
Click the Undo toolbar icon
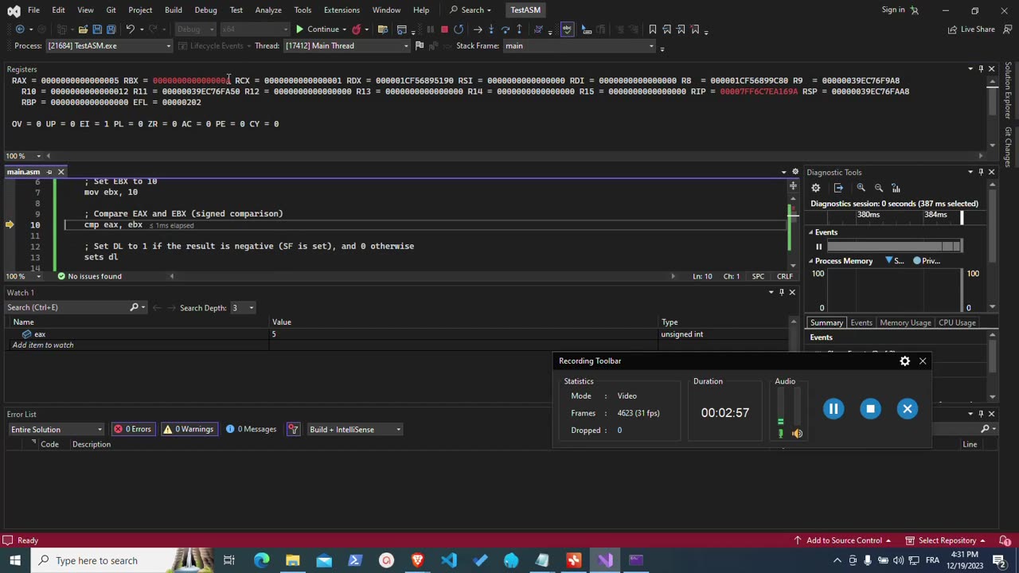coord(130,29)
